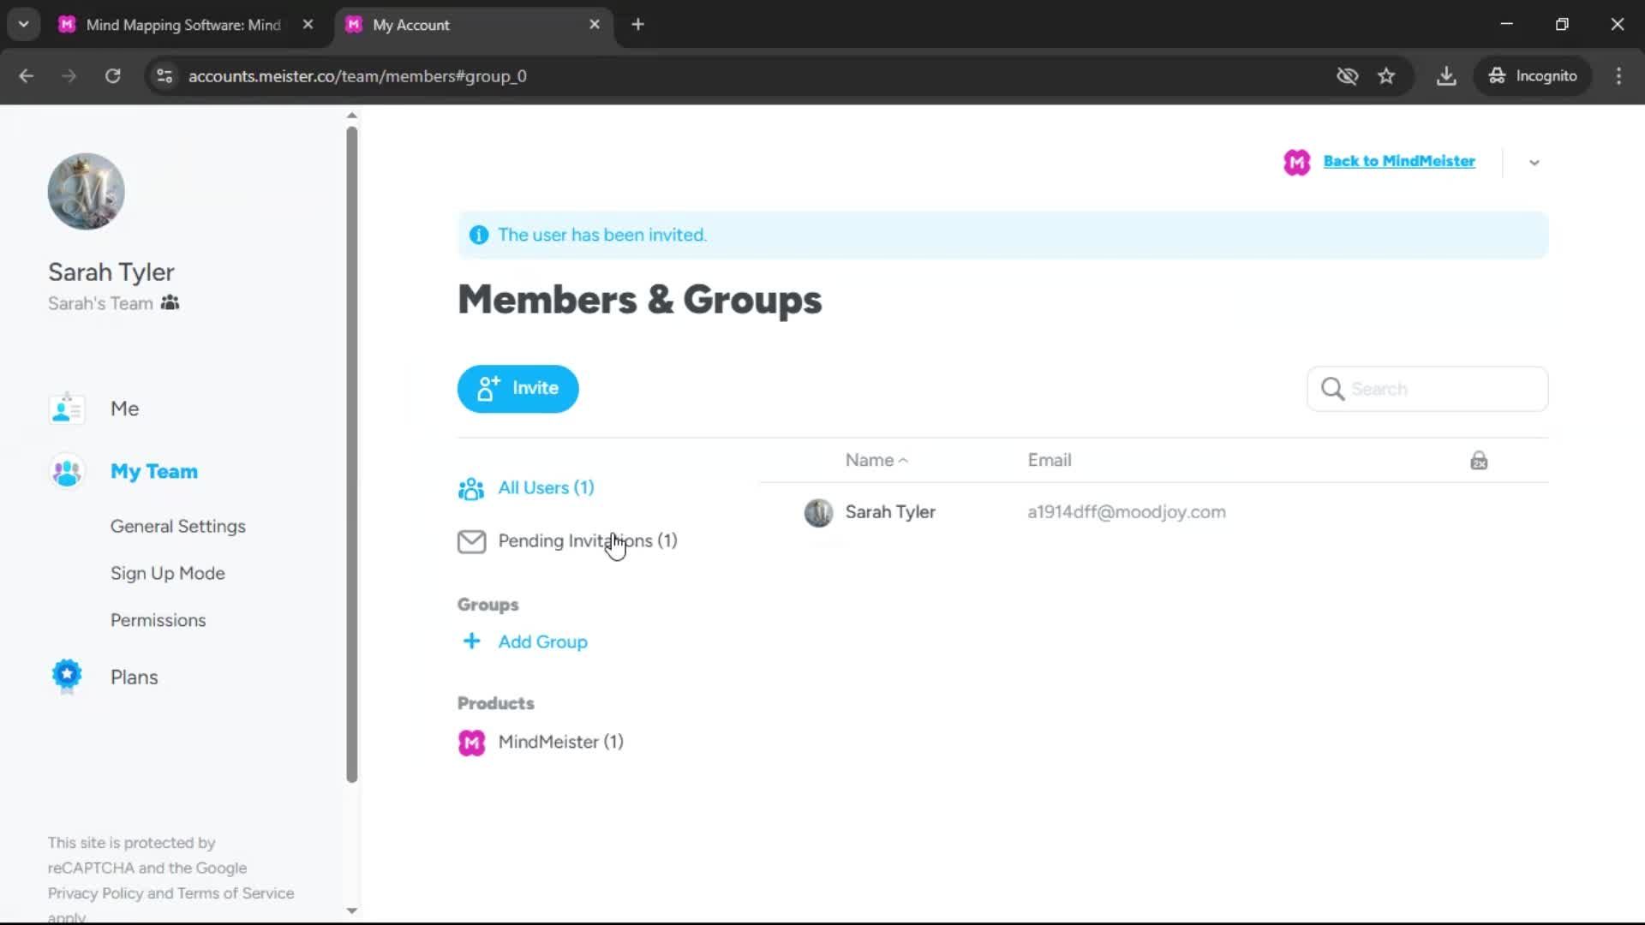Screen dimensions: 1645x925
Task: Close the Mind Mapping Software tab
Action: point(308,25)
